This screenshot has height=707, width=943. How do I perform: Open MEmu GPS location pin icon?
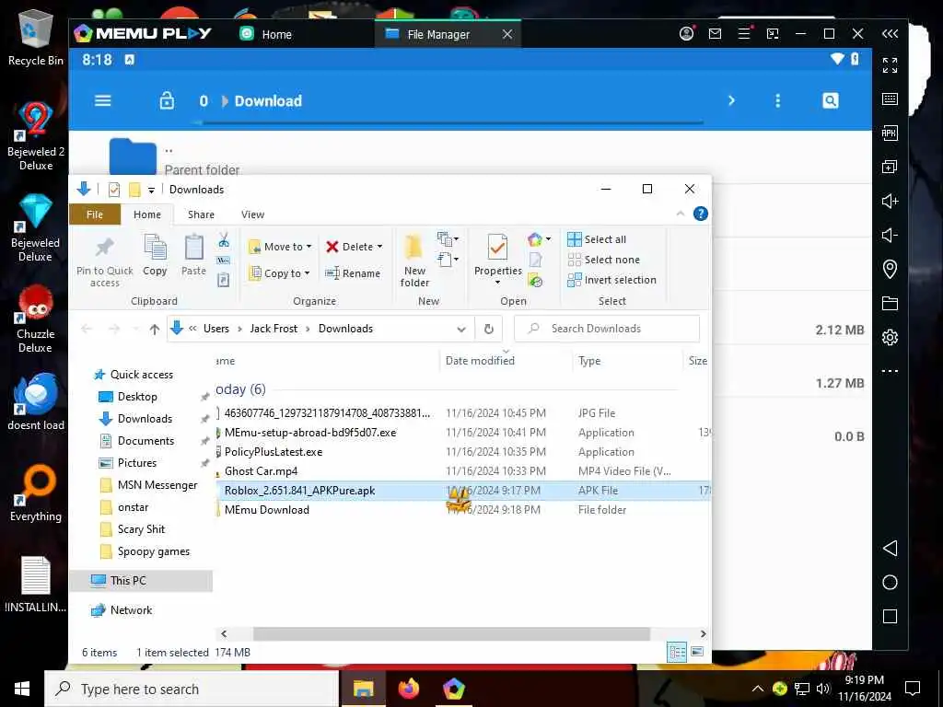coord(890,269)
